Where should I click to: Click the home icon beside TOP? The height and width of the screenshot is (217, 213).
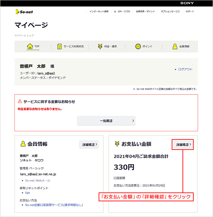point(30,46)
